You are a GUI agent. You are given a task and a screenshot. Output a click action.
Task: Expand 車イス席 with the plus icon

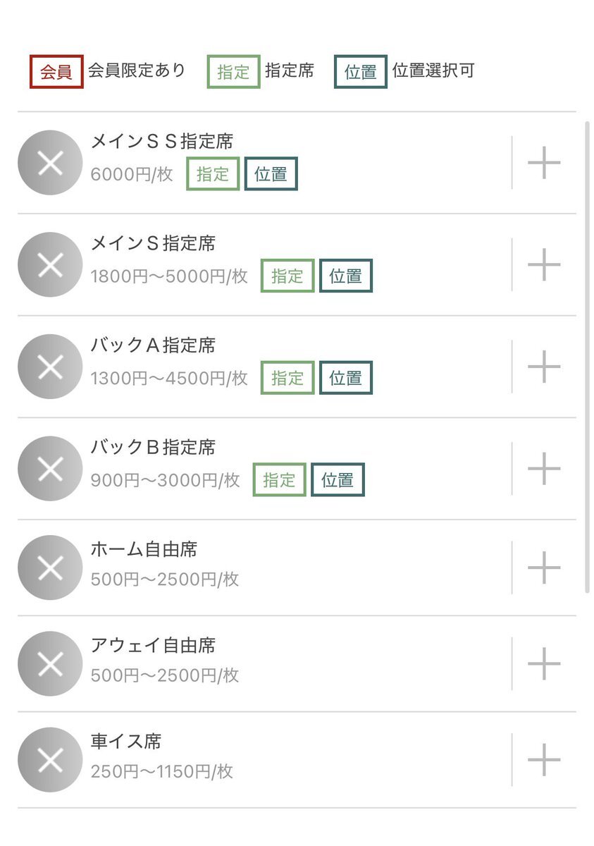coord(544,760)
